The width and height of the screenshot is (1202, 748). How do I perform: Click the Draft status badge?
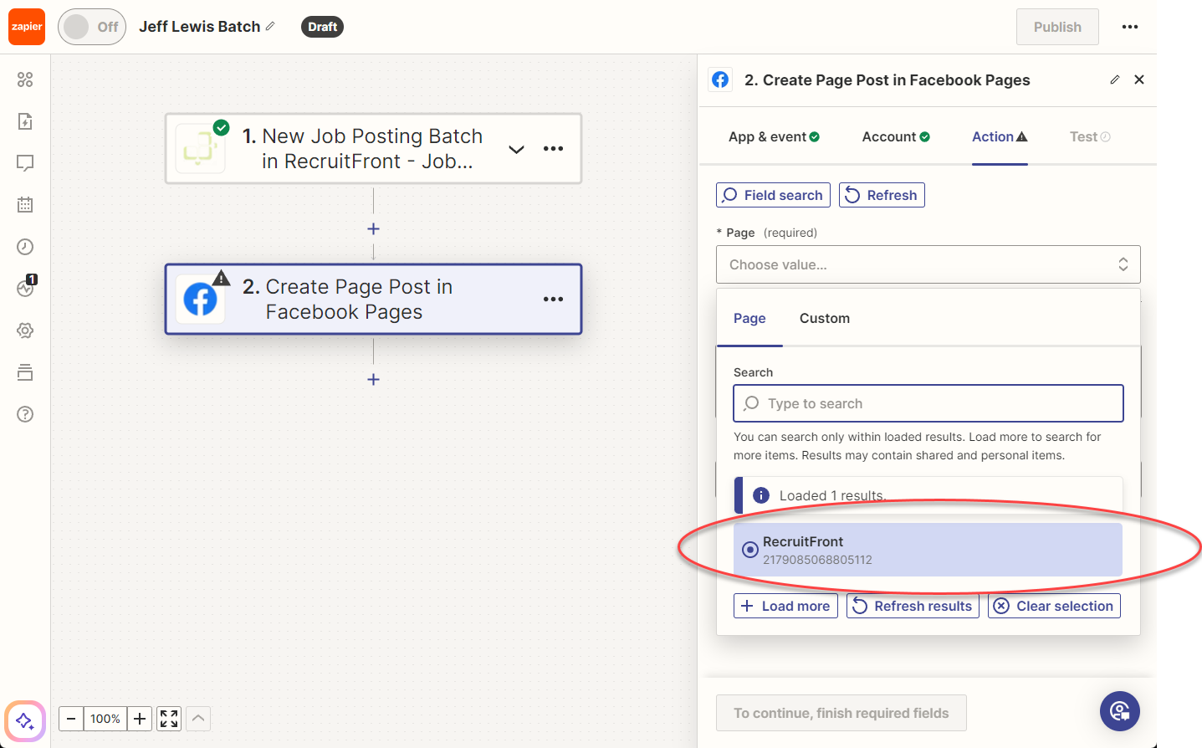(322, 27)
